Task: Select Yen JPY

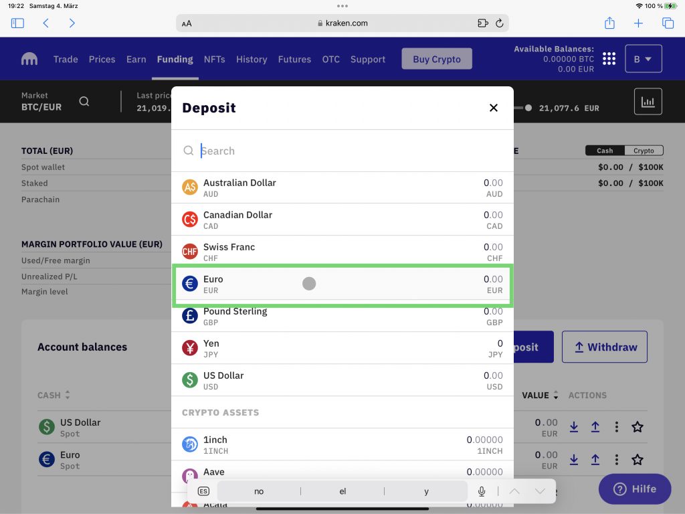Action: (x=342, y=348)
